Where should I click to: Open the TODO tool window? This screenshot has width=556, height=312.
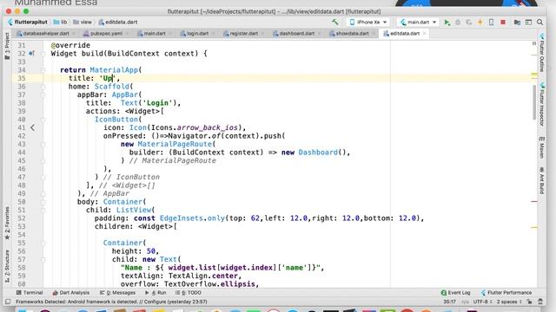(189, 293)
